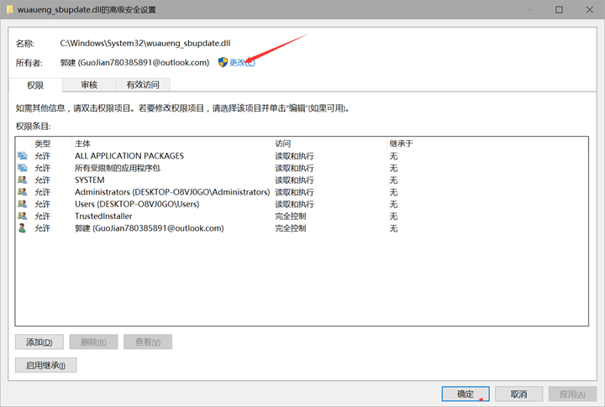Click 读取和执行 access in the SYSTEM row

click(294, 180)
